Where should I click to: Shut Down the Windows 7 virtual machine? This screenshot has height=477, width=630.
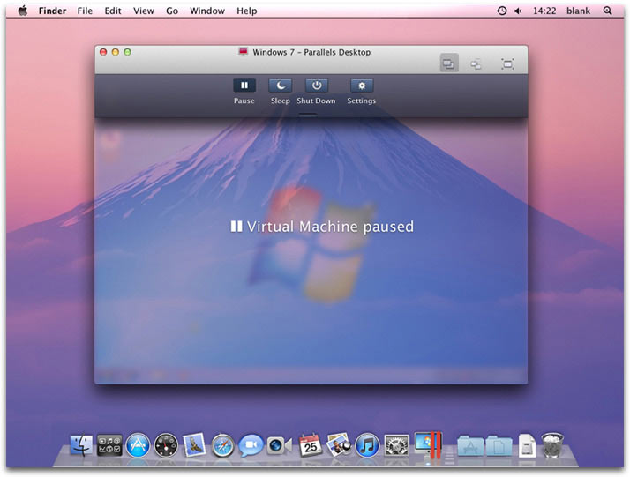316,86
